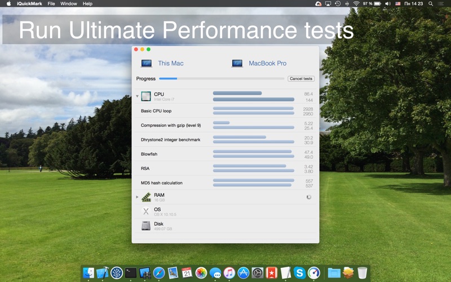This screenshot has width=451, height=282.
Task: Open SourceTree from the dock
Action: coord(117,273)
